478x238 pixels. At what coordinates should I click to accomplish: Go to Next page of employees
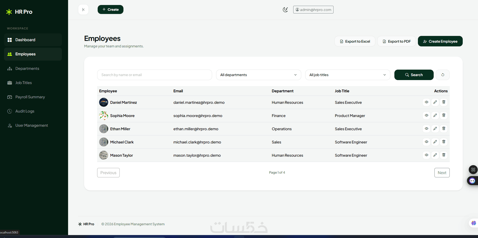tap(442, 173)
